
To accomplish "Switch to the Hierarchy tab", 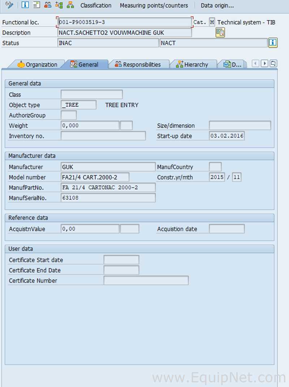I will click(192, 65).
